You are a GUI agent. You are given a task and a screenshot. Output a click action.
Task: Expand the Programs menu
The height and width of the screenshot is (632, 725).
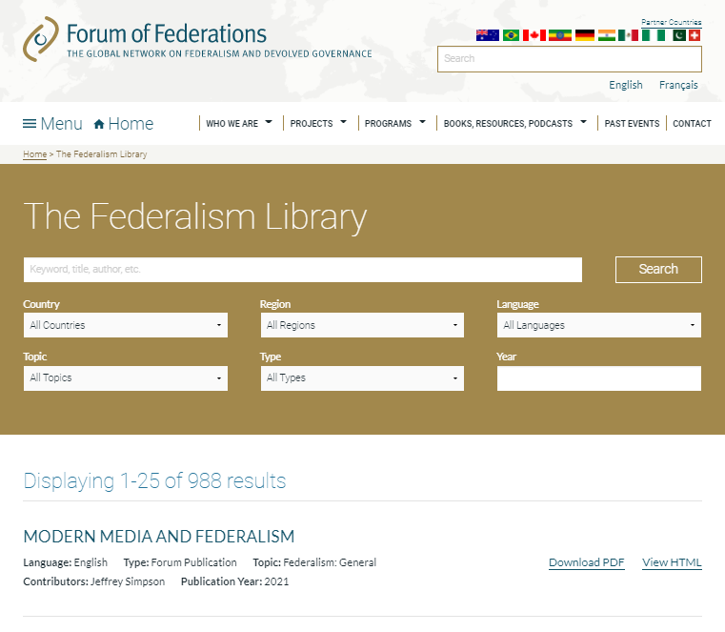pos(388,124)
